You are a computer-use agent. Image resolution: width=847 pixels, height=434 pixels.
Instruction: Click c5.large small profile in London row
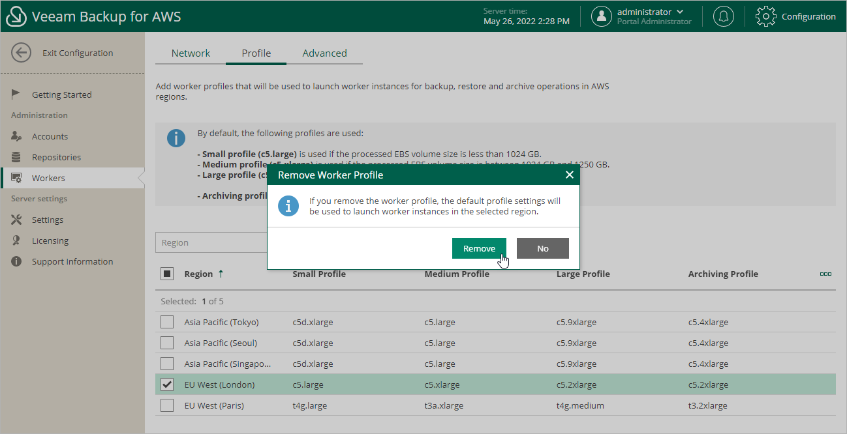(307, 384)
